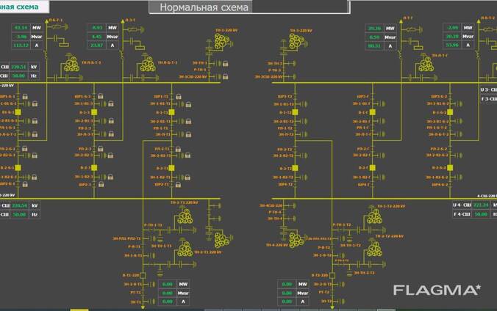Viewport: 497px width, 311px height.
Task: Click the lock next to ЗН-ТН-1
Action: pos(226,64)
